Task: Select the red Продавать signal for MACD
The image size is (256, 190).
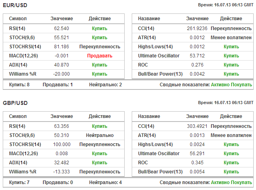Action: (100, 56)
